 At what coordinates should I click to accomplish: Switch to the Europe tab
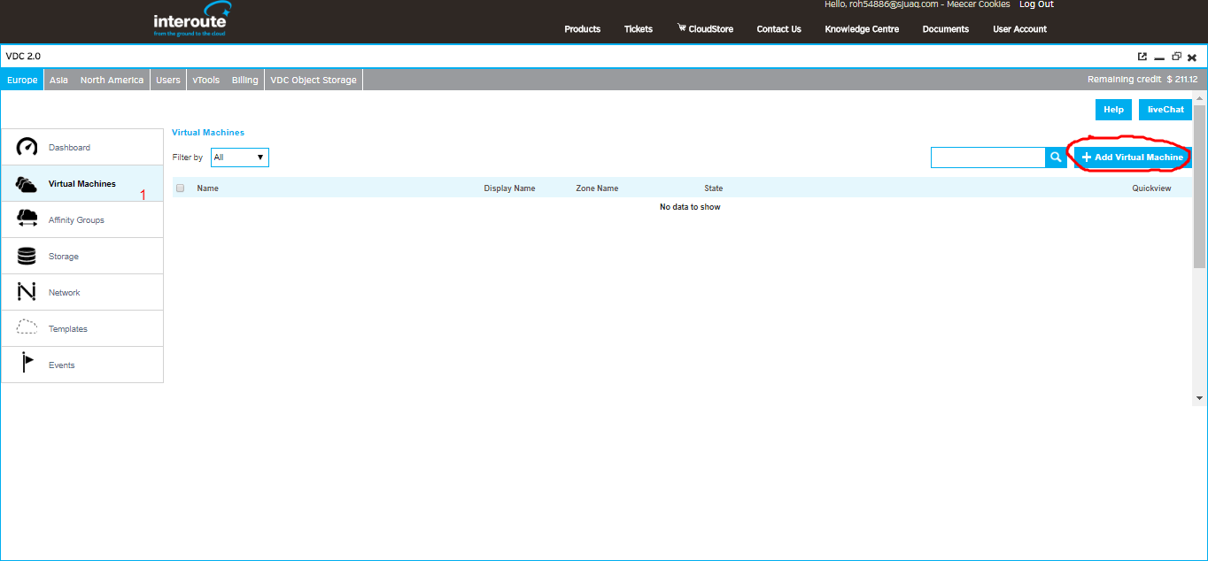point(22,80)
